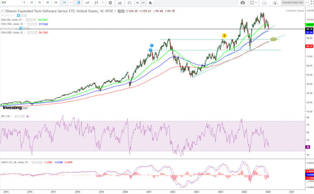Redo the last chart action
The image size is (314, 194).
pos(143,3)
